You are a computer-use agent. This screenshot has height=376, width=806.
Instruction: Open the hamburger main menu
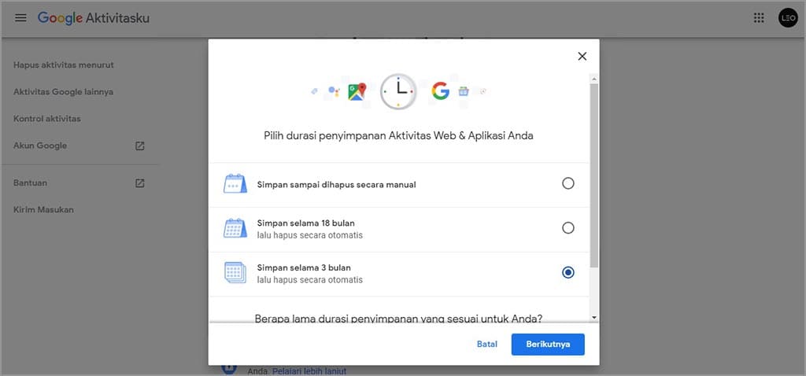point(20,18)
